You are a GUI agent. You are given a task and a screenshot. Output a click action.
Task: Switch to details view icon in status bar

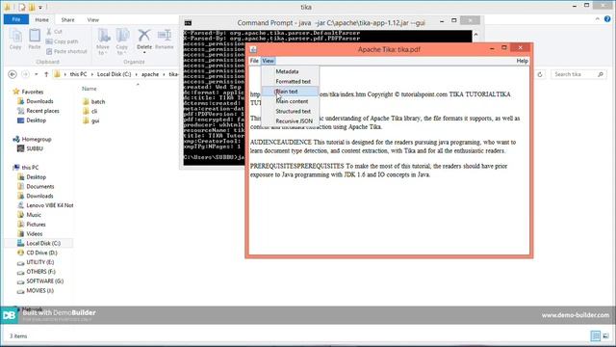click(x=596, y=336)
